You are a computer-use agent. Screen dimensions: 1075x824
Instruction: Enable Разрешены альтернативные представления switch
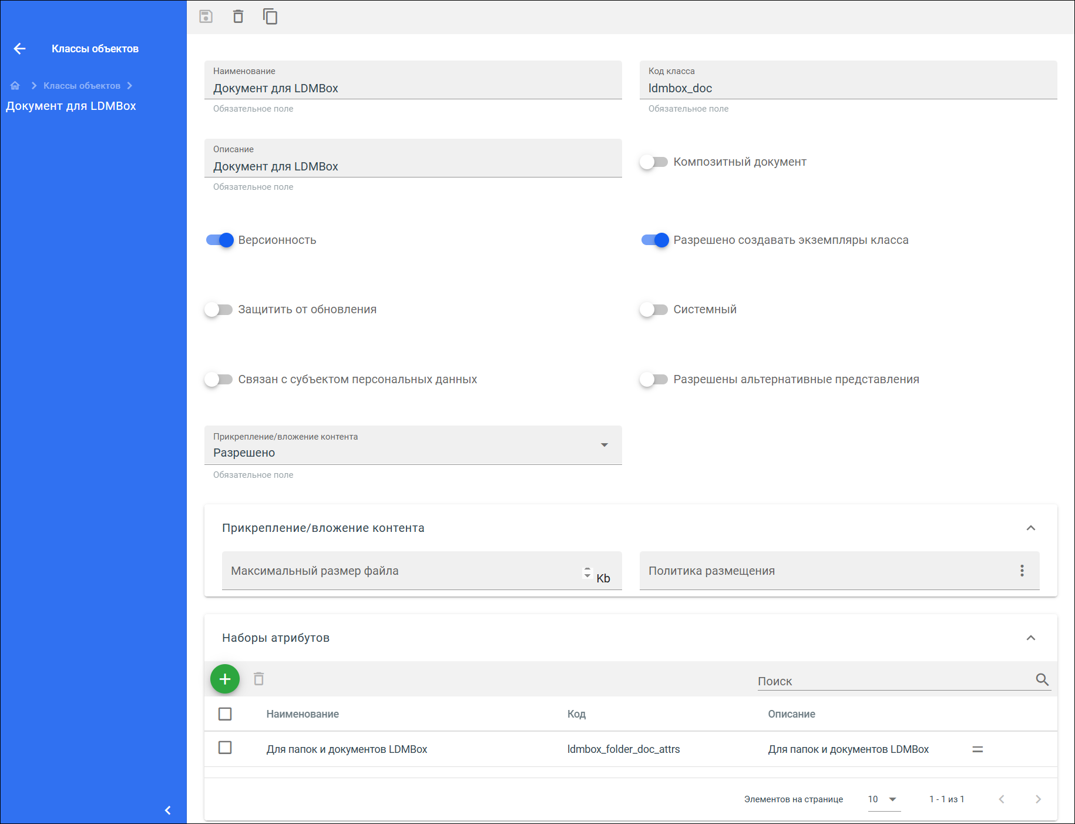coord(654,380)
